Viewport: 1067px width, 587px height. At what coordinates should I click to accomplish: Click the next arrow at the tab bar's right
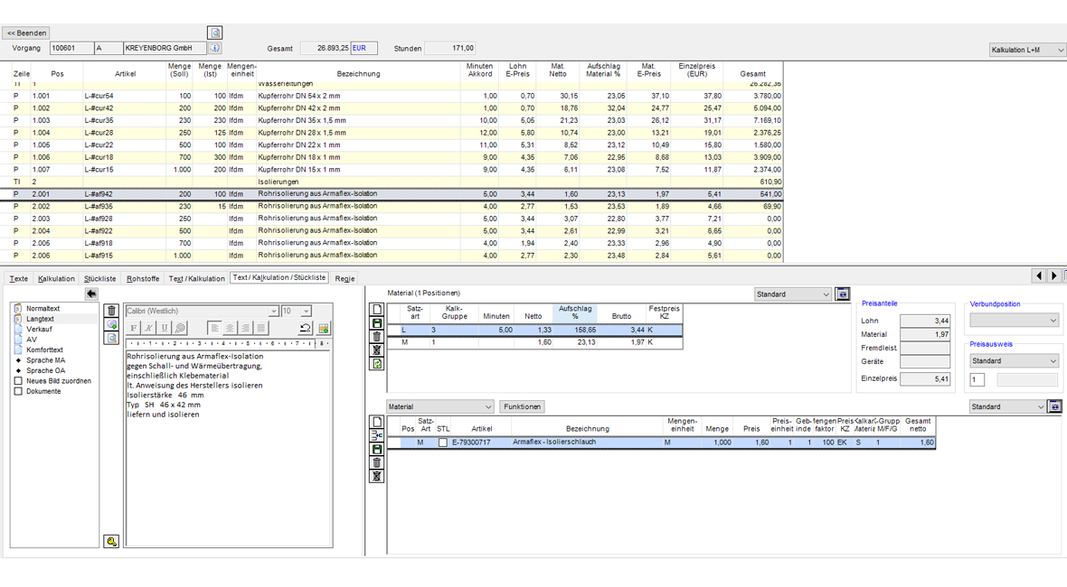click(1053, 276)
